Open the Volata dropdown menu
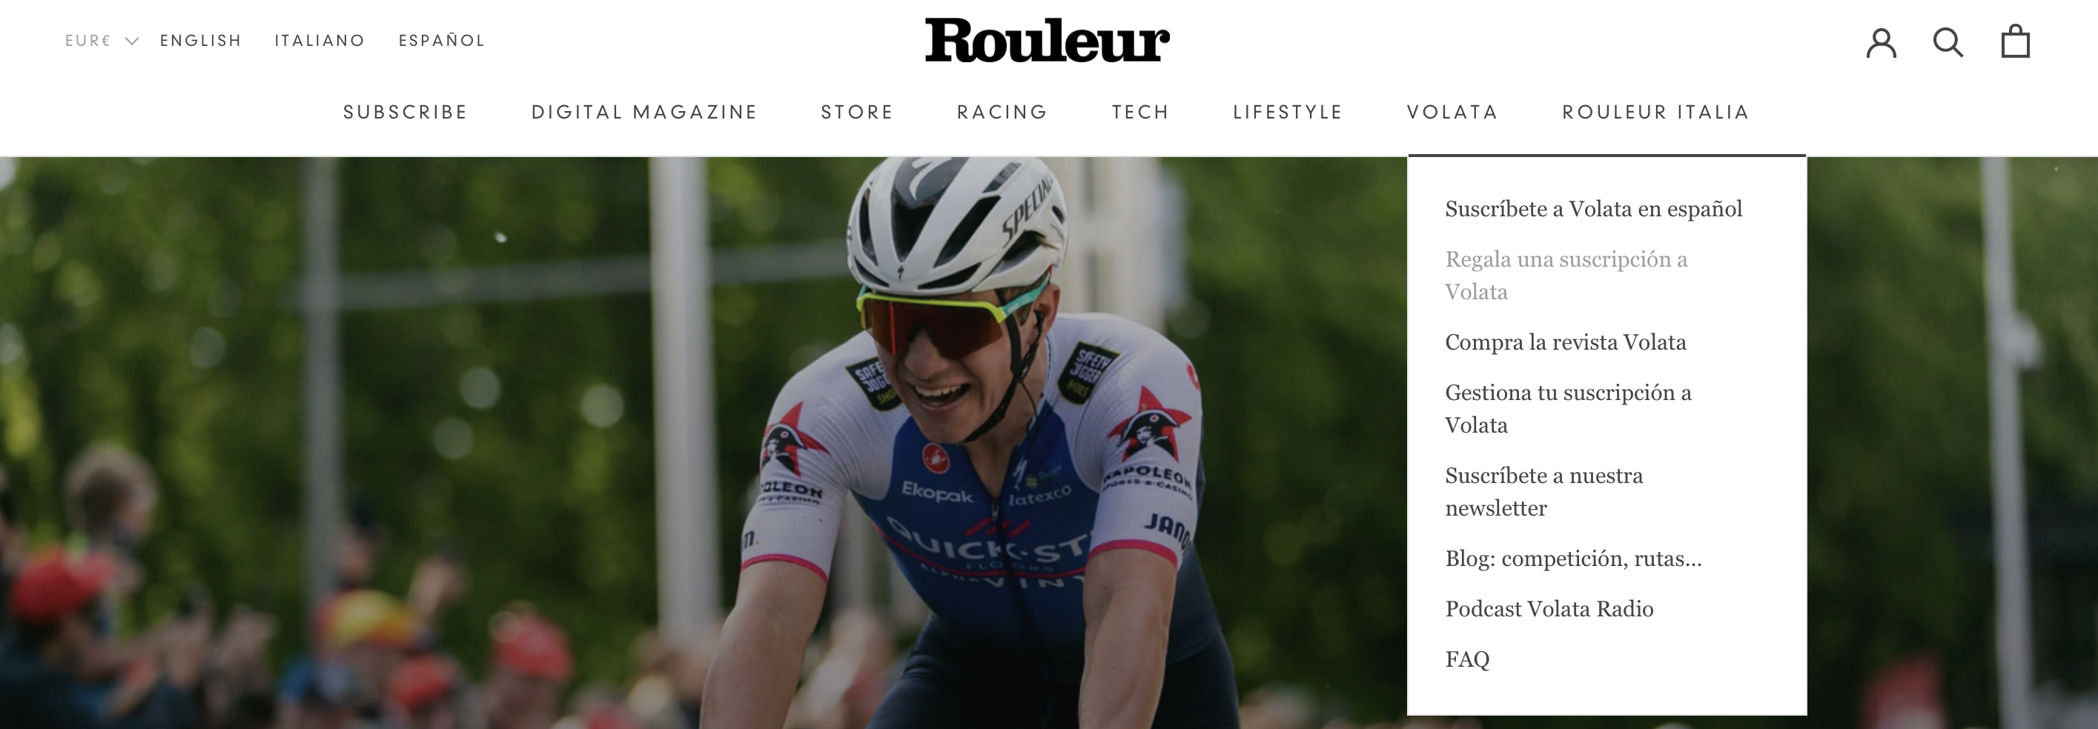2098x729 pixels. point(1452,113)
